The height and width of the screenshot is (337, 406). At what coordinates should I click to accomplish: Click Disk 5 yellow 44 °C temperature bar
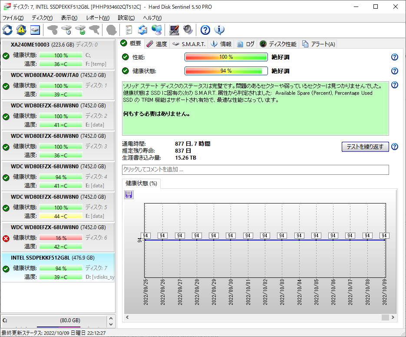pyautogui.click(x=61, y=216)
